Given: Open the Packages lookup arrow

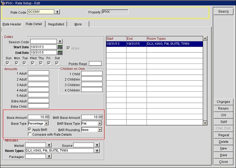Looking at the screenshot, I should [x=49, y=156].
